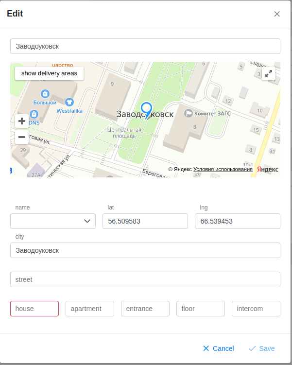Click the Save button

click(x=261, y=348)
